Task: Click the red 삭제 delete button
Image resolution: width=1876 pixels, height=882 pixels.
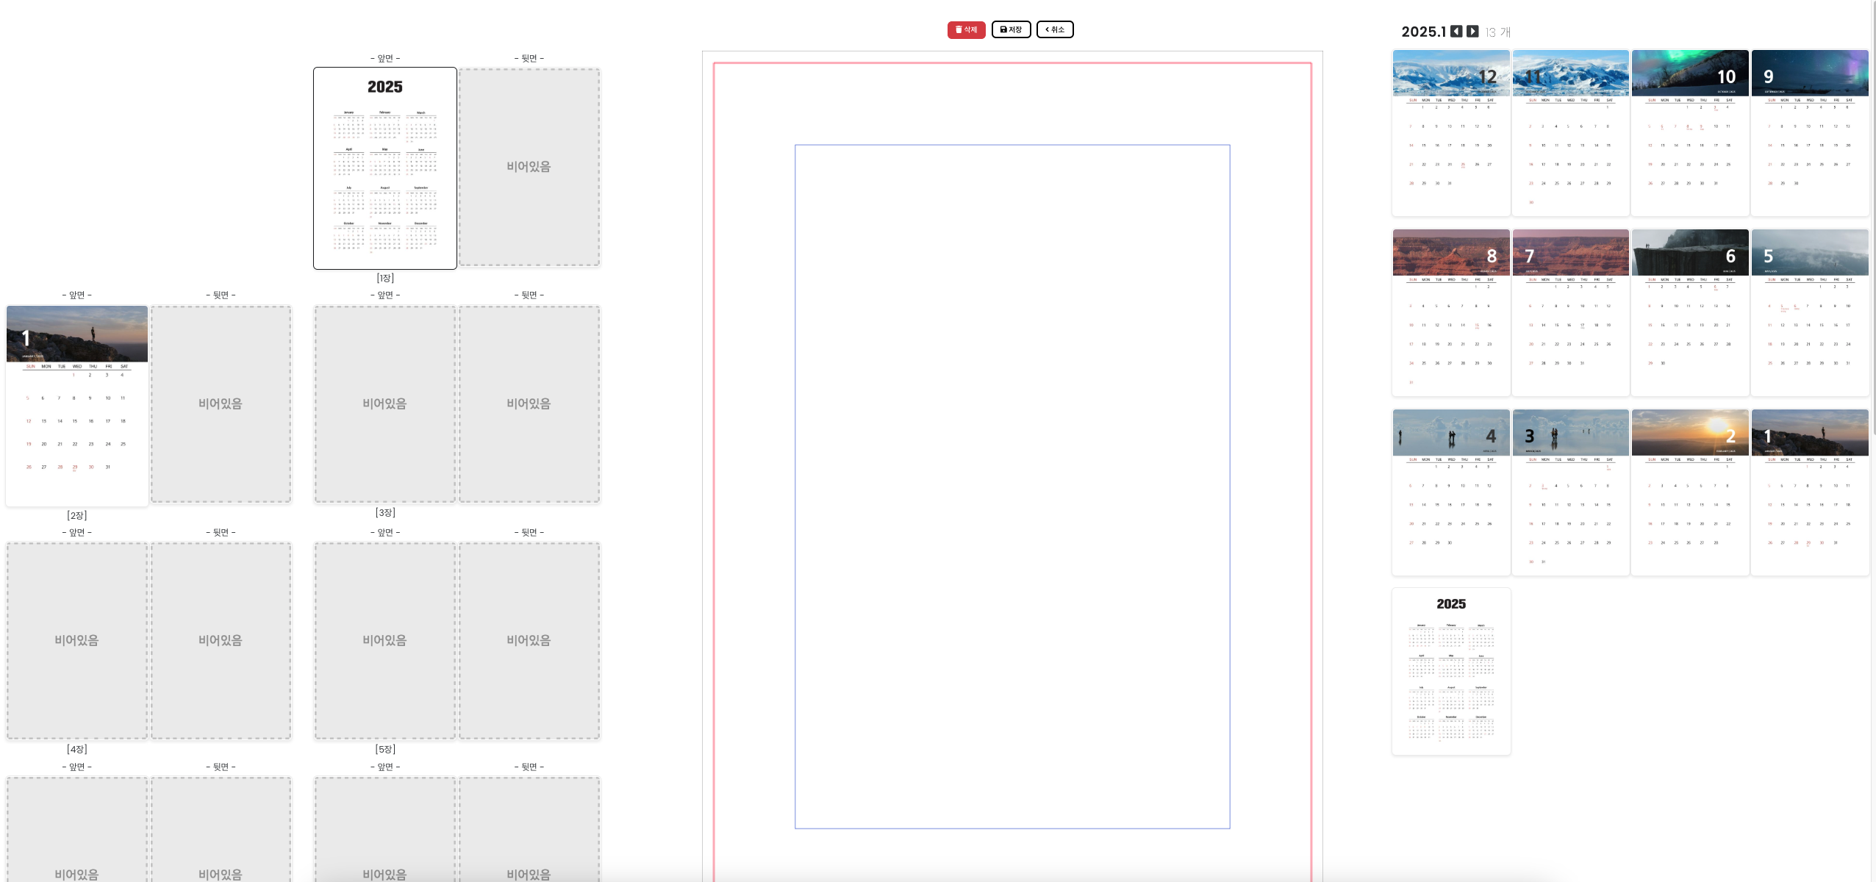Action: tap(966, 29)
